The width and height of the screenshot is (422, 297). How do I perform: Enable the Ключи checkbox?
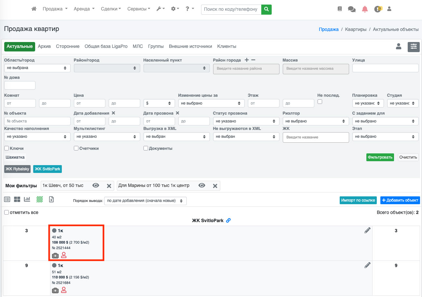tap(7, 148)
